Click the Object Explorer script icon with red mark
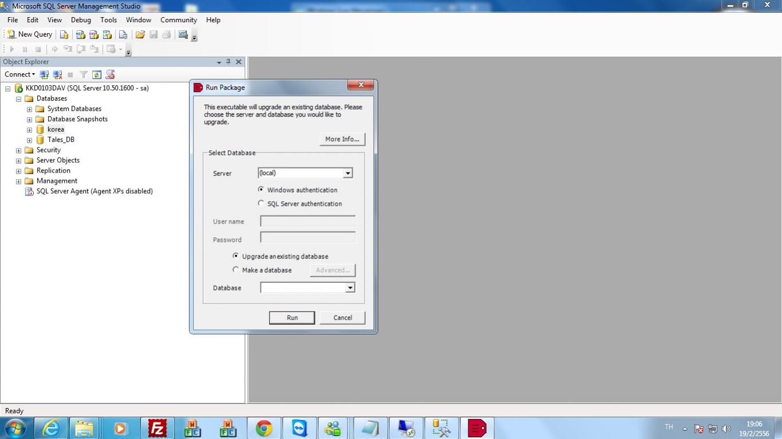This screenshot has width=782, height=439. [110, 74]
